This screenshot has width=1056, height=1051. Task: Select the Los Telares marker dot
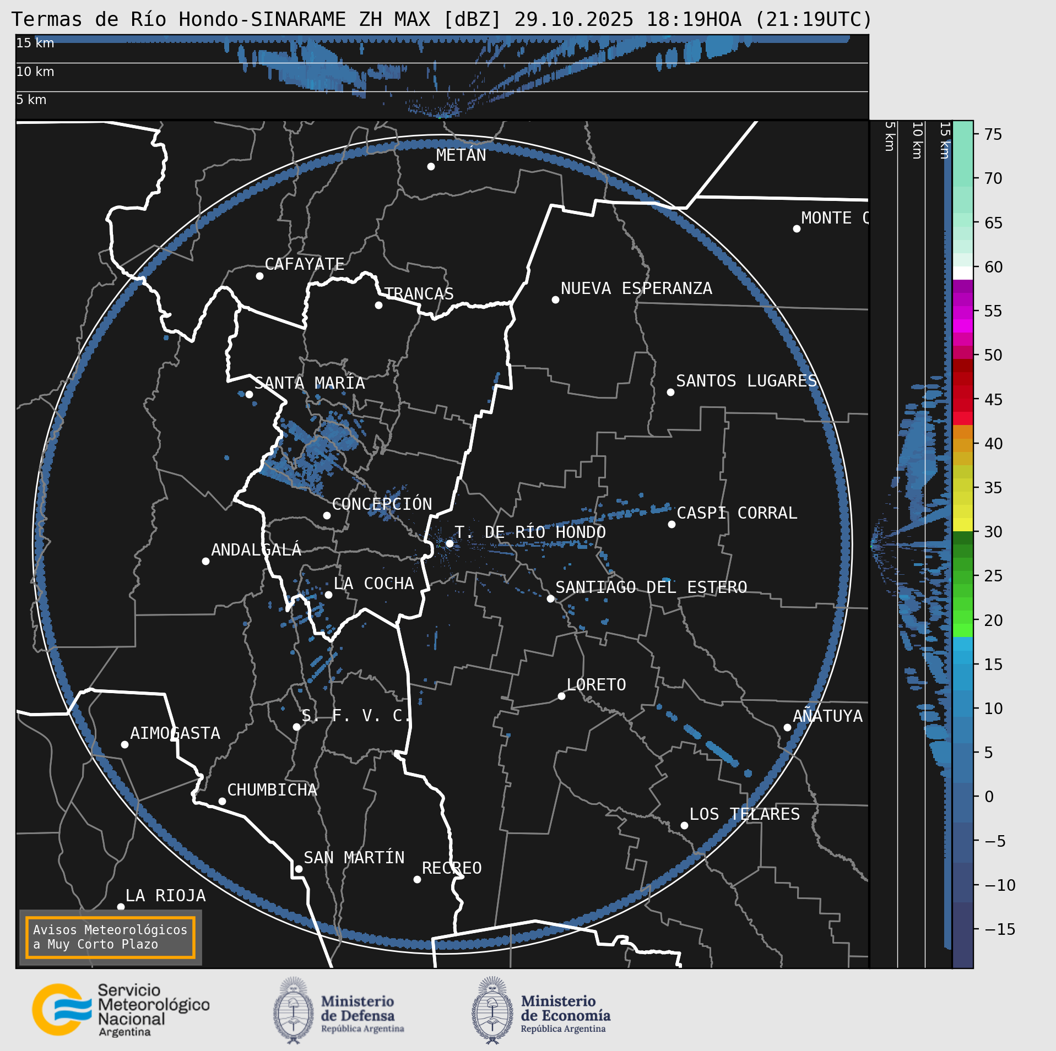684,825
